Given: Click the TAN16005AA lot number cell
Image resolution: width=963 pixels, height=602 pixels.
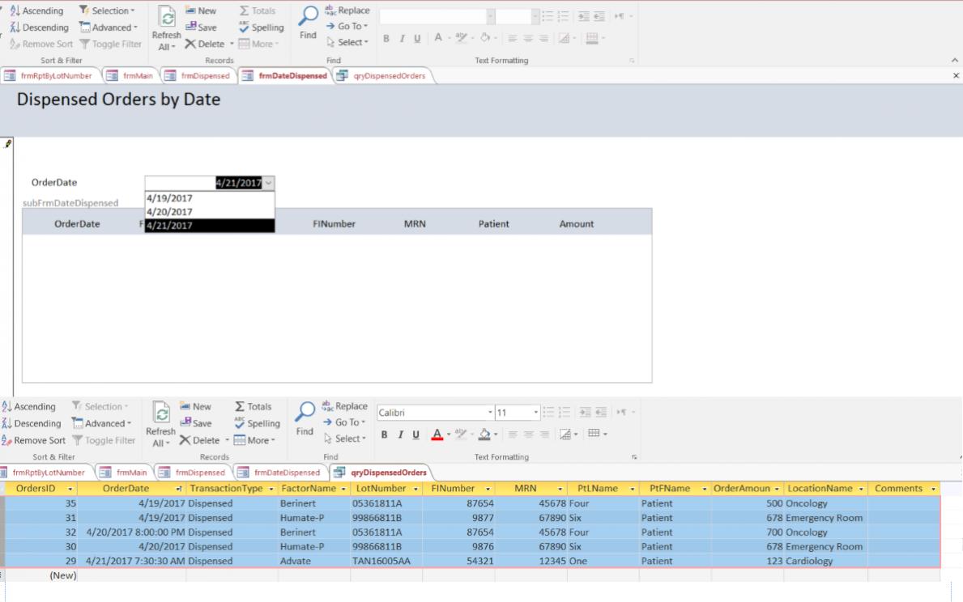Looking at the screenshot, I should (386, 561).
